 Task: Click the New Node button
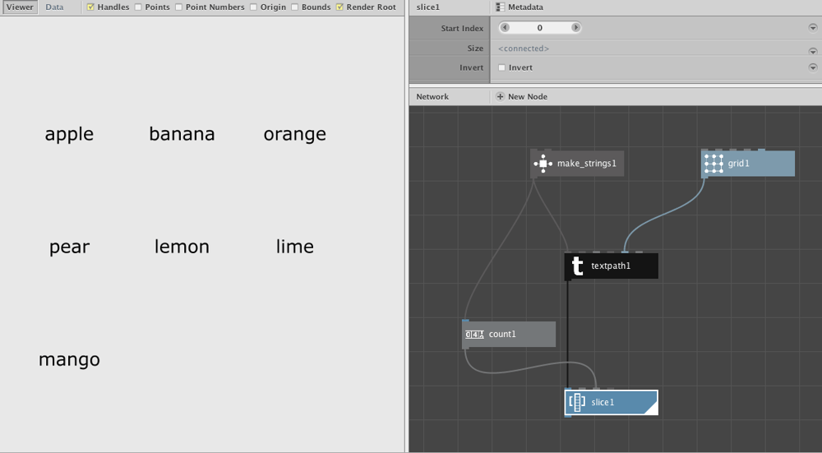[522, 96]
